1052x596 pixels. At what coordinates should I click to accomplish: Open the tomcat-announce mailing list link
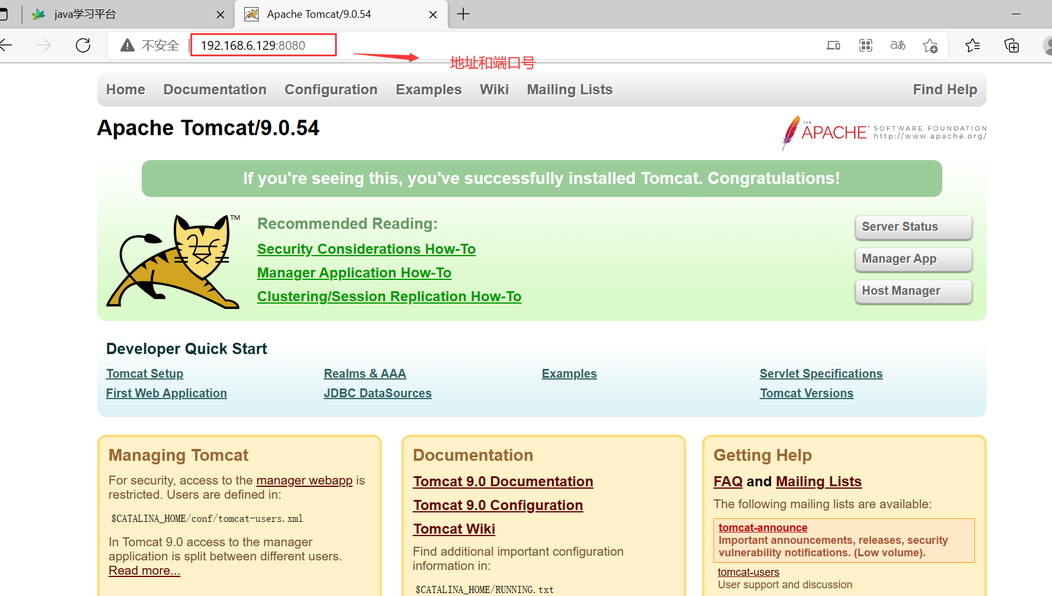coord(763,527)
